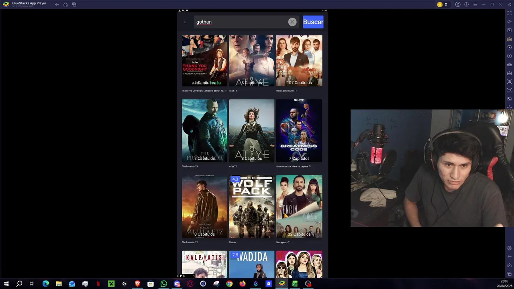This screenshot has width=514, height=289.
Task: Open Netflix from the taskbar
Action: [98, 284]
